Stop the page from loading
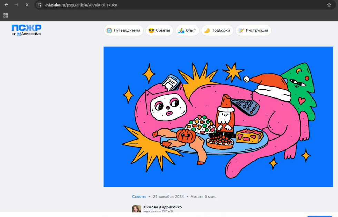338x217 pixels. click(x=27, y=5)
